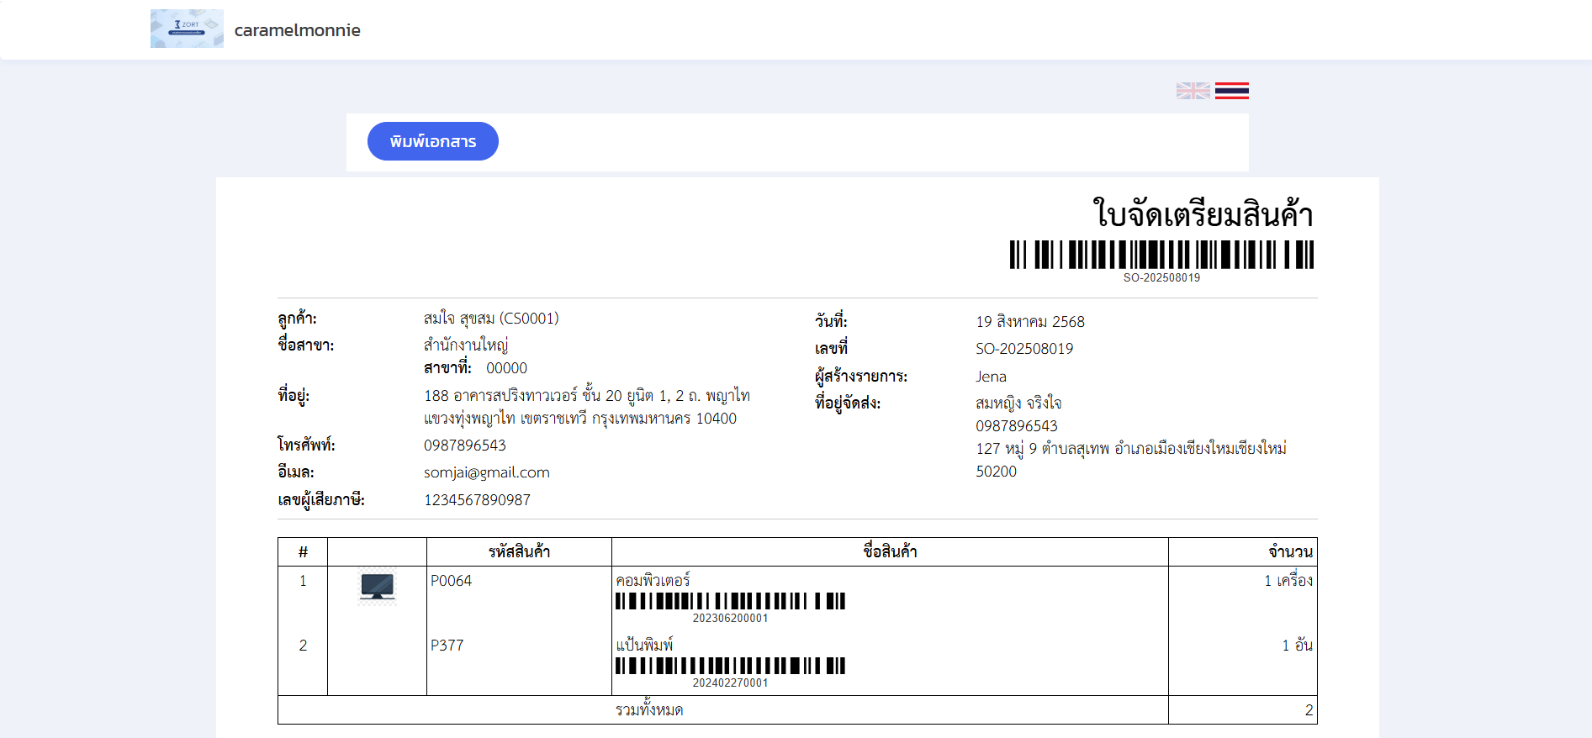Click product name แป้นพิมพ์
Viewport: 1592px width, 738px height.
coord(644,645)
